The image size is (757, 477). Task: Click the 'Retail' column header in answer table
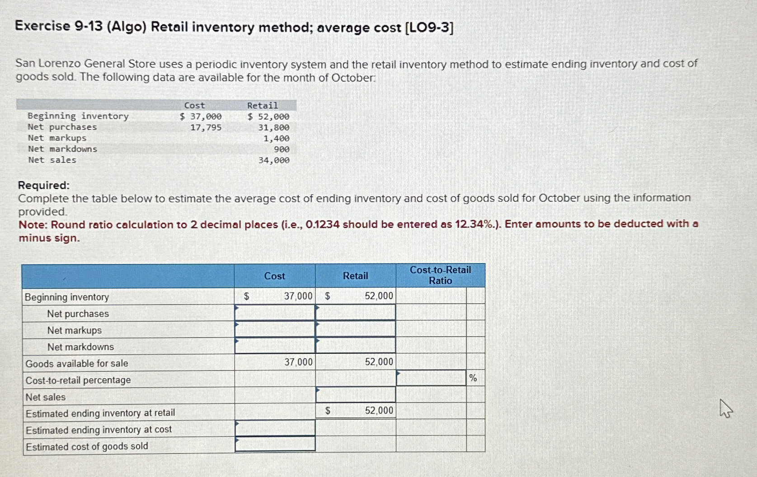click(355, 276)
